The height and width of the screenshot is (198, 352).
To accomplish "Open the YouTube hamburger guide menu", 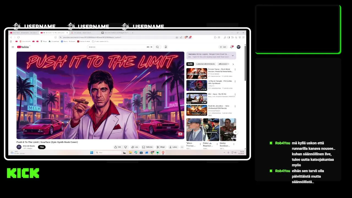I will click(x=13, y=47).
